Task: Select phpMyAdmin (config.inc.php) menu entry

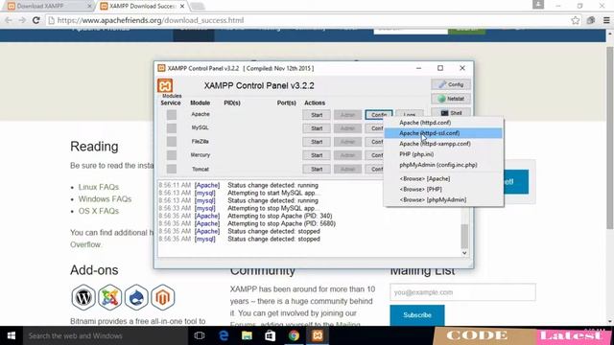Action: [443, 165]
